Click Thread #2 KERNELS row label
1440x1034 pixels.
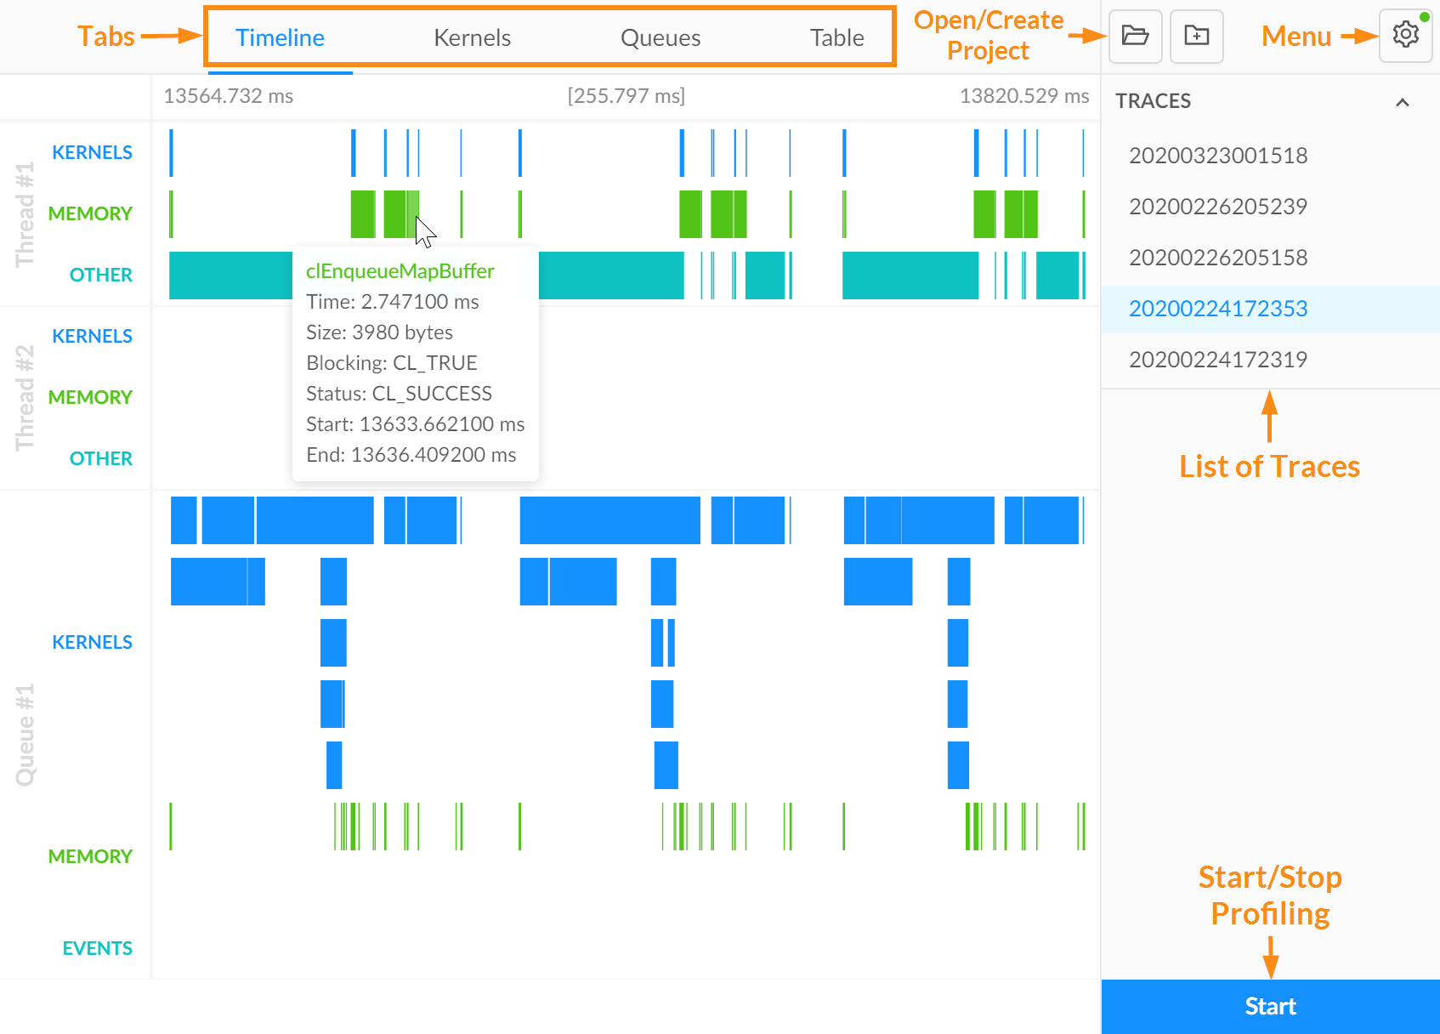click(x=92, y=336)
